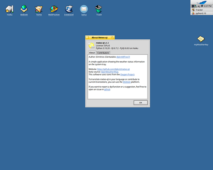The width and height of the screenshot is (213, 170).
Task: Open the OpenWeatherMap data source link
Action: [x=110, y=72]
